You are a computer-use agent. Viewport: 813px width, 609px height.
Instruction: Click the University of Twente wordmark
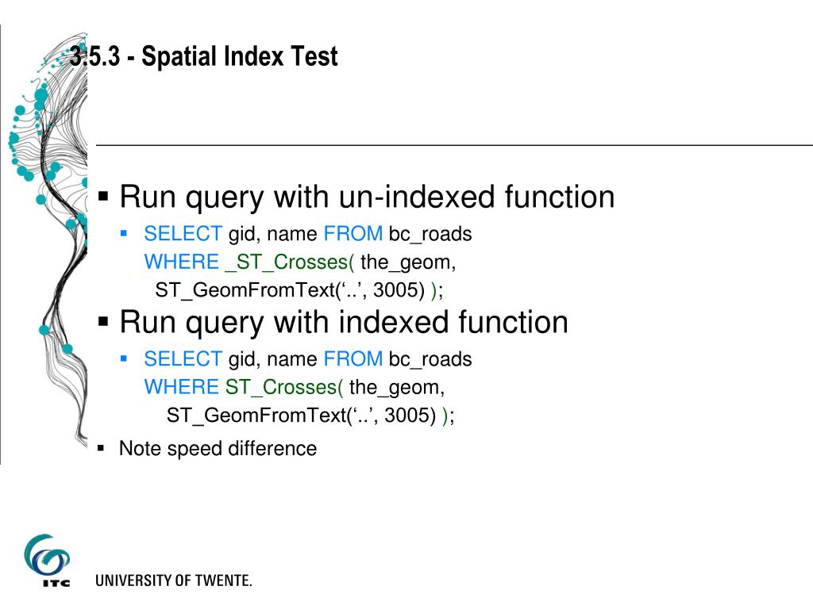click(174, 580)
